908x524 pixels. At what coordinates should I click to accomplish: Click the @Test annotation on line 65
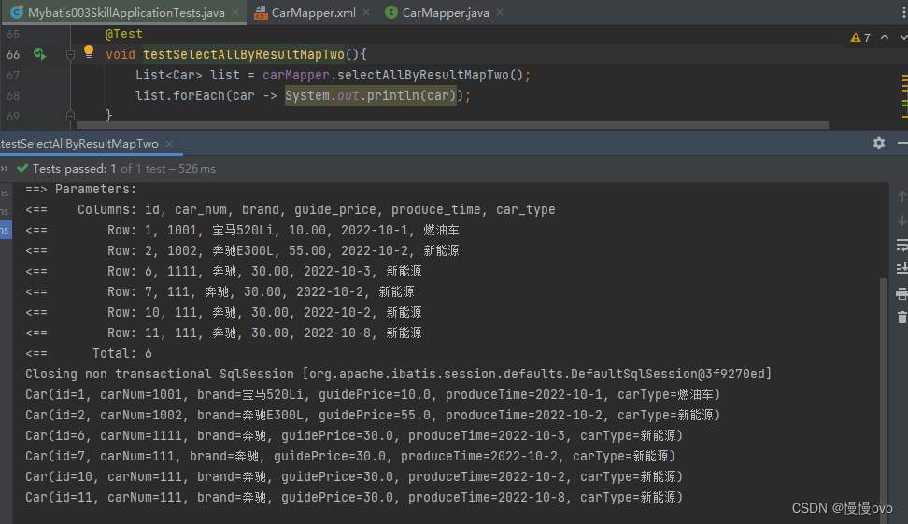124,35
